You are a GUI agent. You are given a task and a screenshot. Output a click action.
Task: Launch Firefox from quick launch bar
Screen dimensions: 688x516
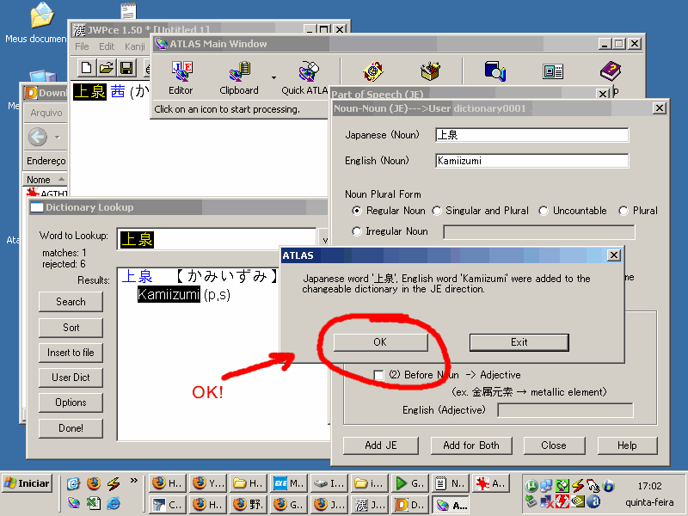point(94,484)
